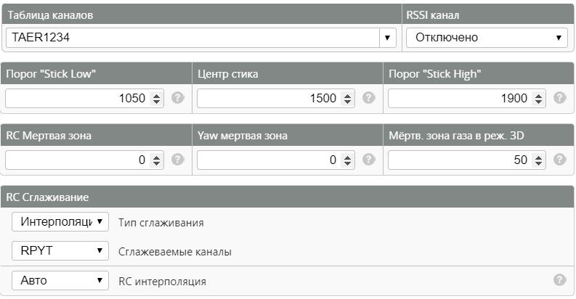Show help for Yaw мертвая зона
This screenshot has width=576, height=299.
coord(369,160)
